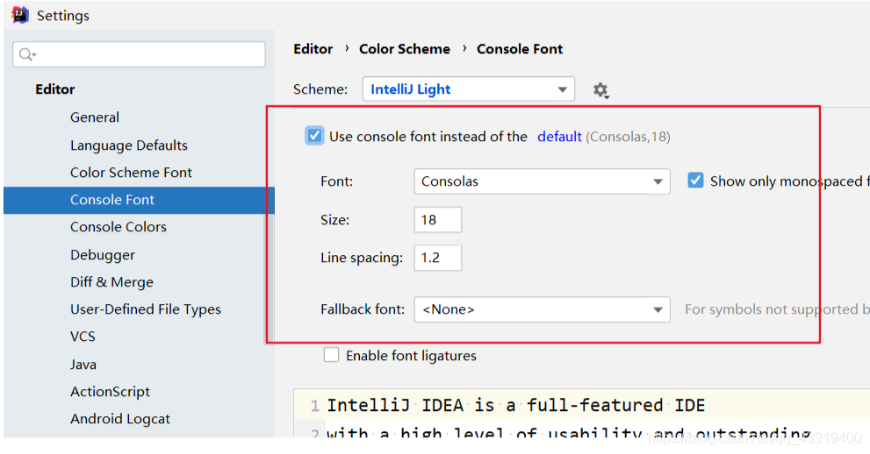Enable font ligatures checkbox
The height and width of the screenshot is (454, 870).
[x=331, y=355]
